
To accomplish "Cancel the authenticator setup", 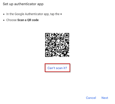I will click(x=91, y=98).
